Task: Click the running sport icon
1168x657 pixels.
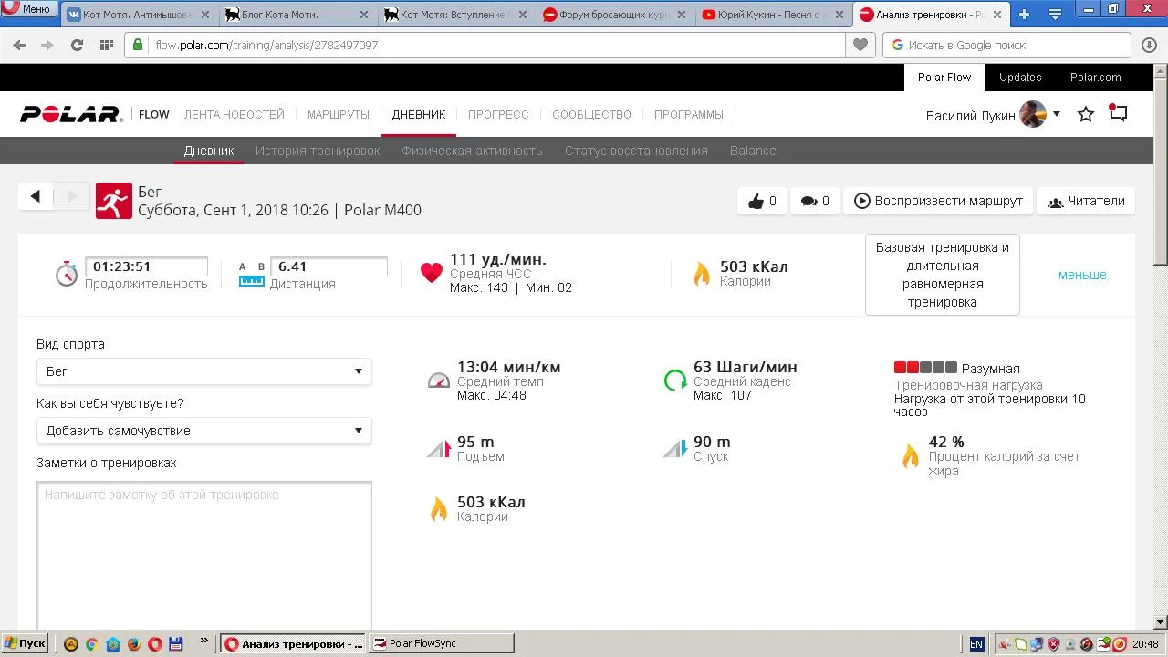Action: pyautogui.click(x=114, y=201)
